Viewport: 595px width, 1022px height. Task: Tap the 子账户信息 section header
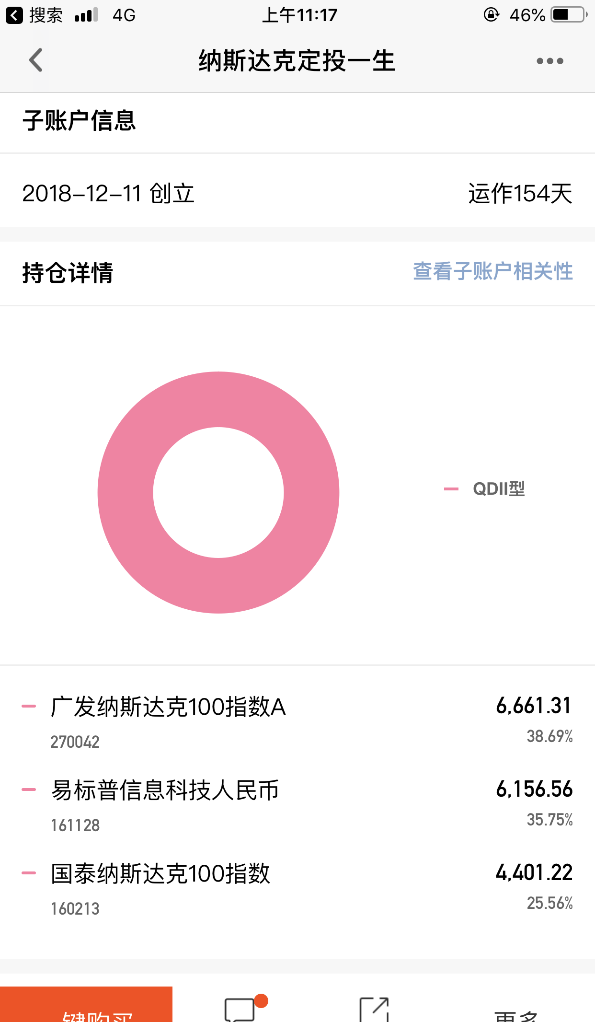click(x=80, y=120)
